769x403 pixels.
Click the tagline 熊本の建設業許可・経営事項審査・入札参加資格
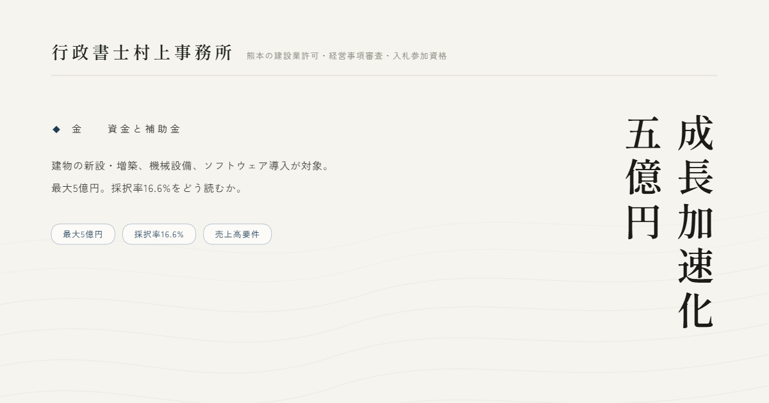pos(347,56)
